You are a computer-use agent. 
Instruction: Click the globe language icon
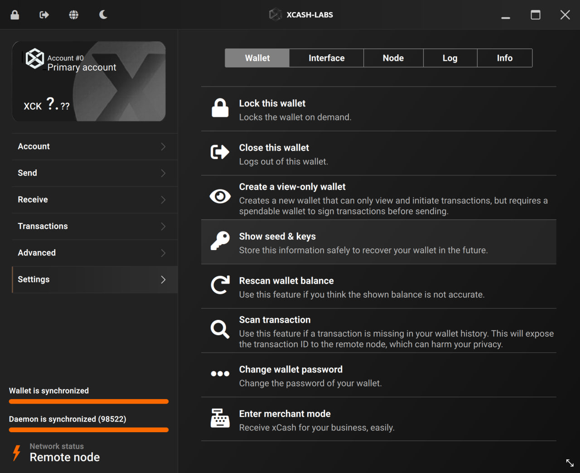coord(73,15)
